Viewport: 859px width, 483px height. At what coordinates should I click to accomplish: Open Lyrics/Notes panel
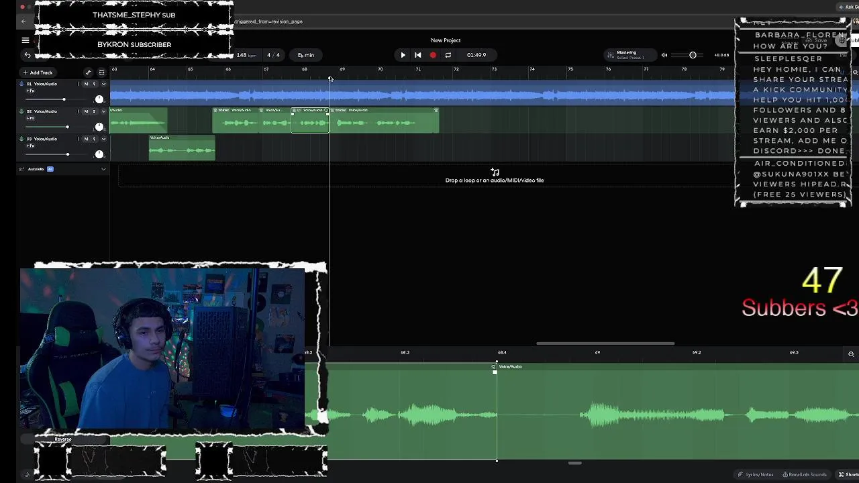point(756,474)
